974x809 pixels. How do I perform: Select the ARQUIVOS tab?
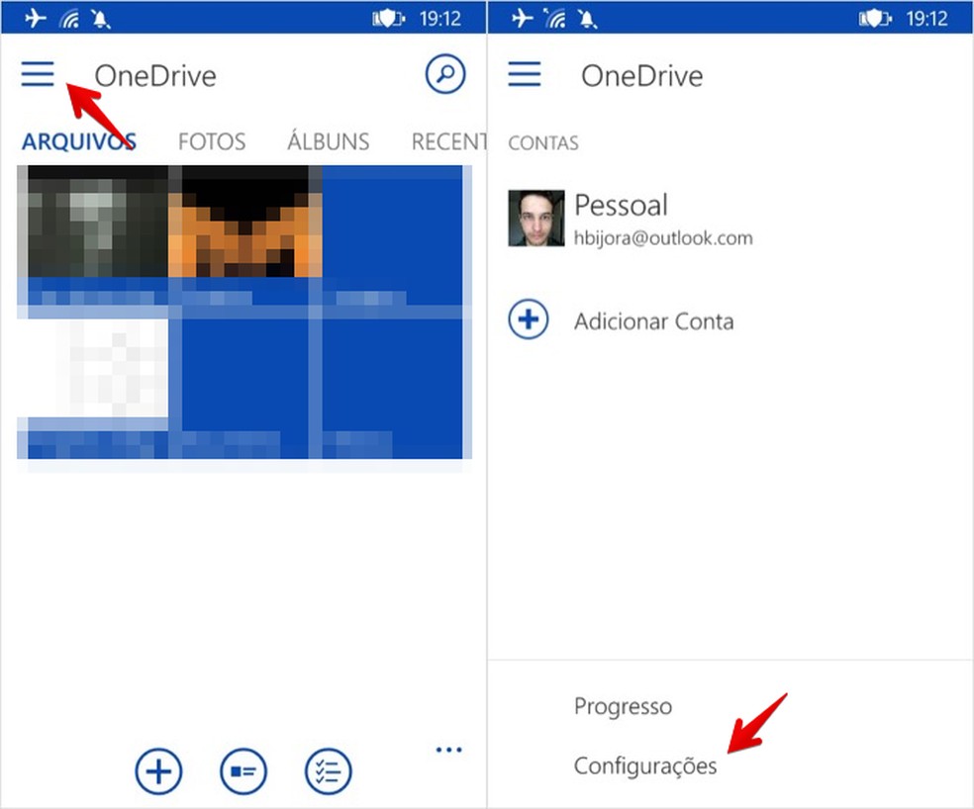[x=77, y=141]
